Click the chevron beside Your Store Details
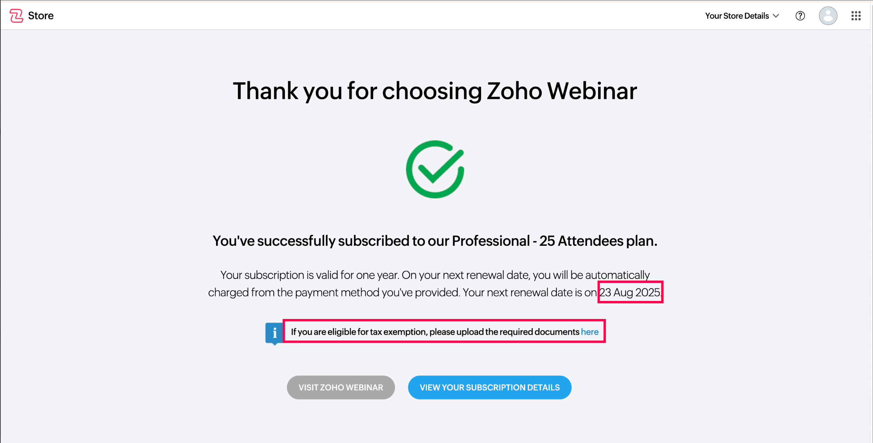 point(776,16)
